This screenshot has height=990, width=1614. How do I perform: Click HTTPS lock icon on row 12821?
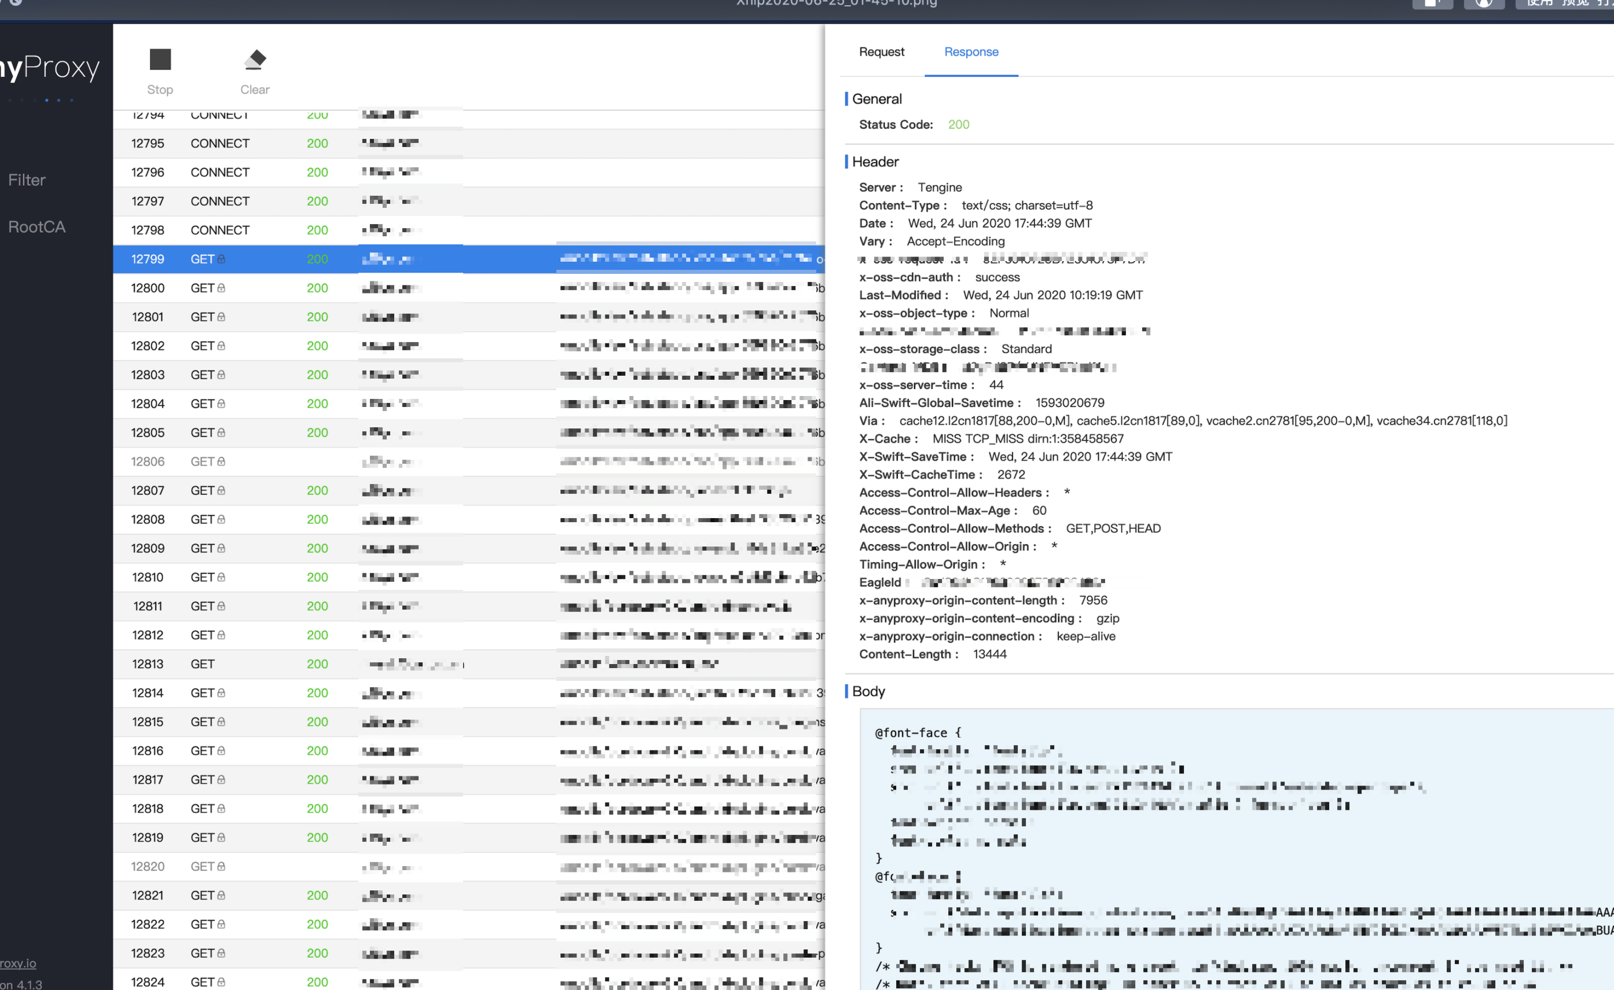coord(221,895)
